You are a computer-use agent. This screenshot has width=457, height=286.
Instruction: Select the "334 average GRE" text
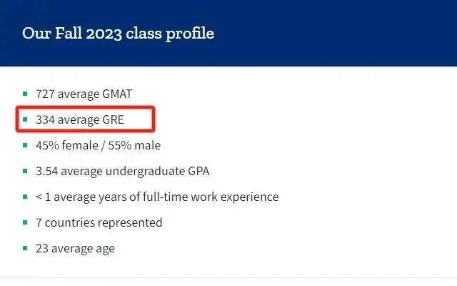coord(79,120)
